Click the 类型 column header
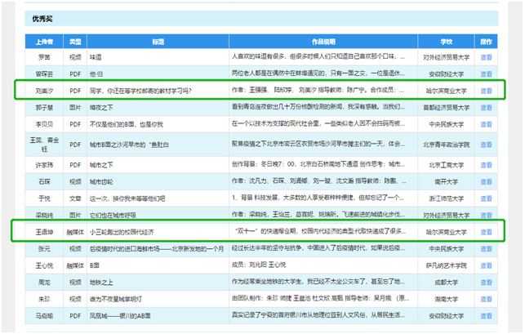525x334 pixels. [75, 41]
